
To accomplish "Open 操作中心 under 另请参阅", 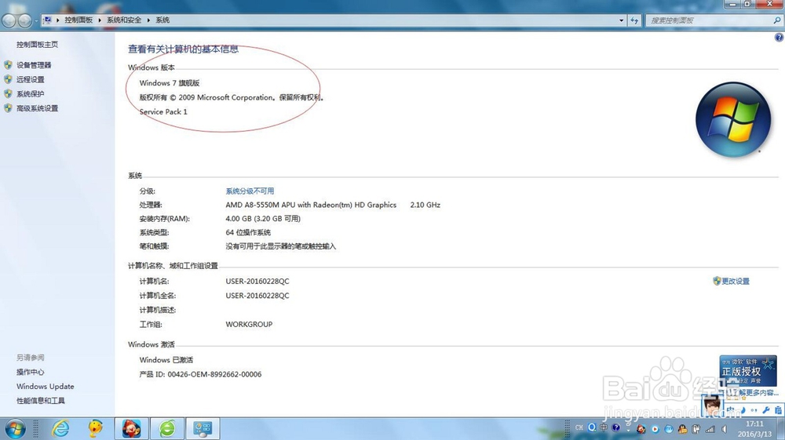I will coord(30,372).
